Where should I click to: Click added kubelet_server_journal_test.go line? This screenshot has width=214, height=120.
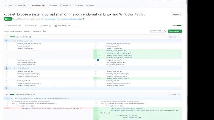click(x=137, y=78)
